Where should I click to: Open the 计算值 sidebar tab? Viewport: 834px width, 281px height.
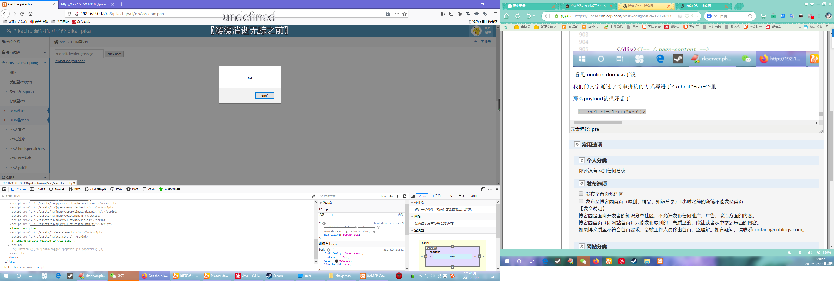coord(436,196)
